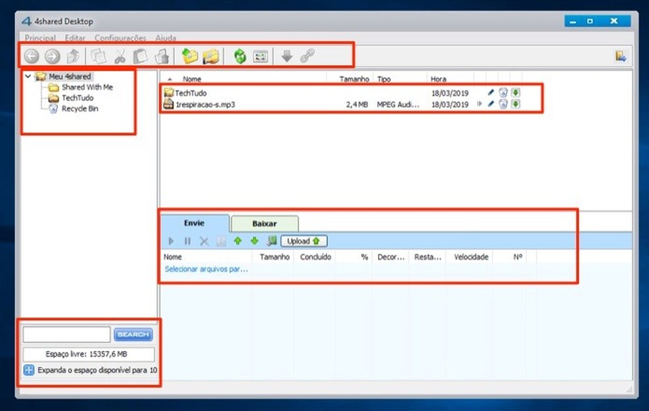Viewport: 649px width, 411px height.
Task: Open the Configurações menu
Action: tap(120, 38)
